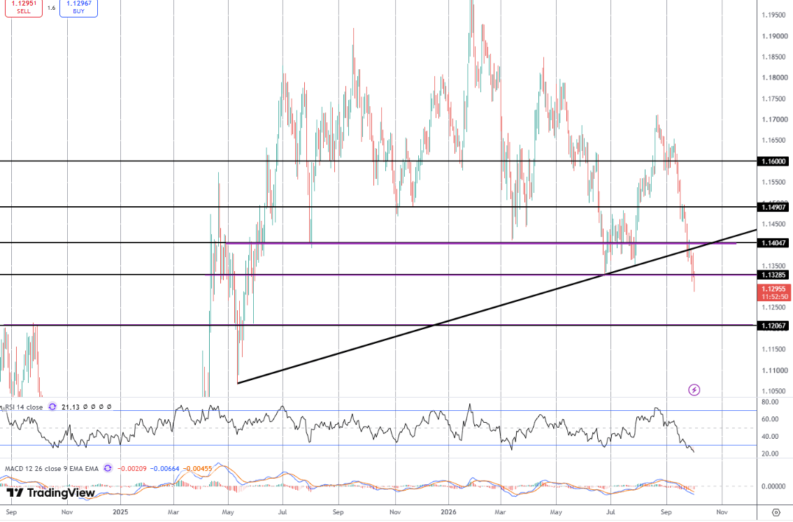Click the 1.17000 price scale label
Image resolution: width=793 pixels, height=522 pixels.
(774, 119)
